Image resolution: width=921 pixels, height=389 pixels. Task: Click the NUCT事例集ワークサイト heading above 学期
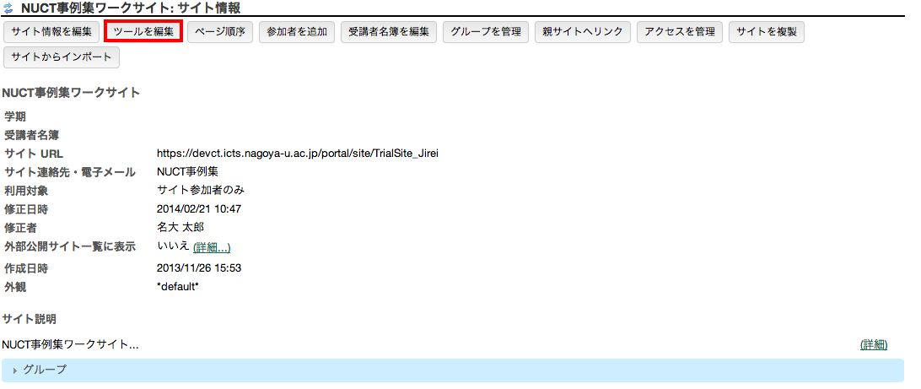click(x=71, y=92)
